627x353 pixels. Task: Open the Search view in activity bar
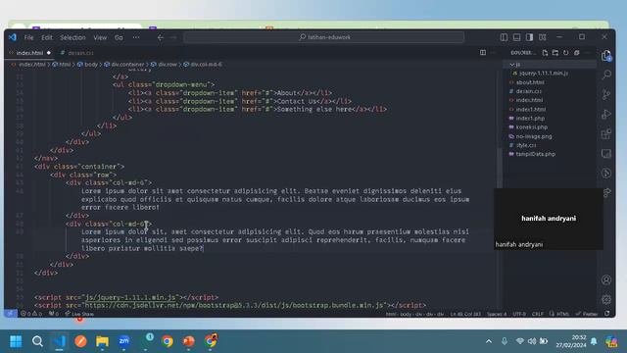606,75
